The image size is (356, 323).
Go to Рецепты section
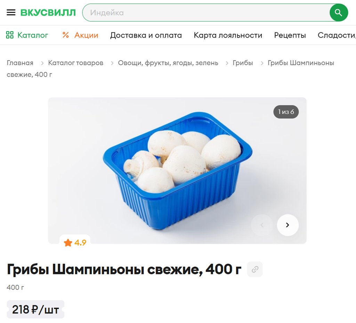pyautogui.click(x=290, y=35)
